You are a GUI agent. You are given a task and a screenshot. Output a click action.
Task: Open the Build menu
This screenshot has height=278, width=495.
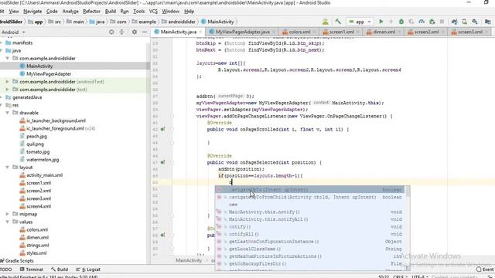(111, 12)
